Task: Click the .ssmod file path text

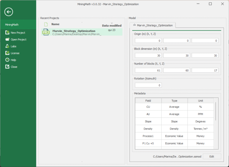Action: 177,157
